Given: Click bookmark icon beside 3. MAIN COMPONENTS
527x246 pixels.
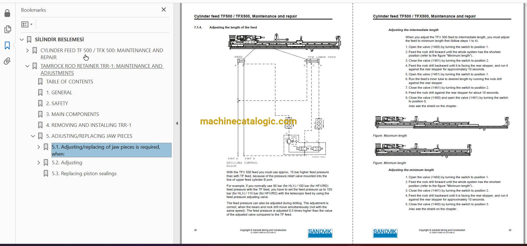Looking at the screenshot, I should 40,114.
